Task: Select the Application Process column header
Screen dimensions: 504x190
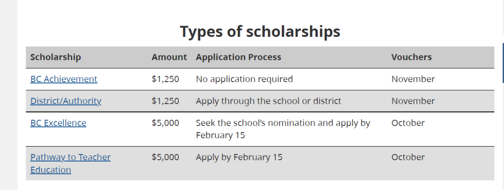Action: coord(238,57)
